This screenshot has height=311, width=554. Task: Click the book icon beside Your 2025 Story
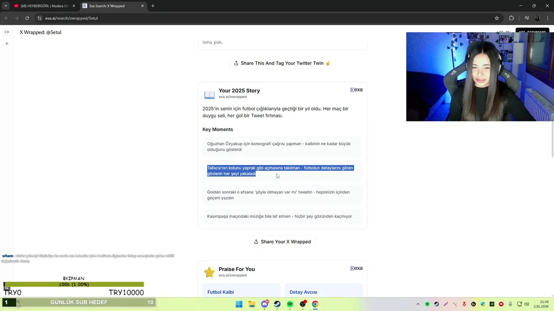click(x=209, y=94)
